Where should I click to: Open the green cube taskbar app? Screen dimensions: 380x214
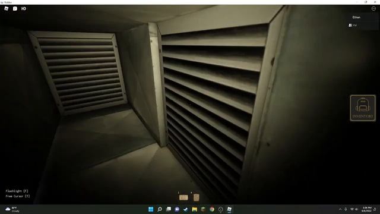(203, 209)
